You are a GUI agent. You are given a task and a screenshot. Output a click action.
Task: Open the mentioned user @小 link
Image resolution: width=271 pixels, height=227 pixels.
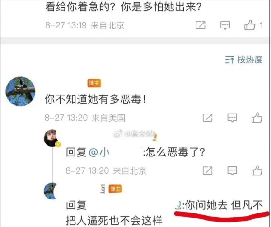[x=99, y=153]
